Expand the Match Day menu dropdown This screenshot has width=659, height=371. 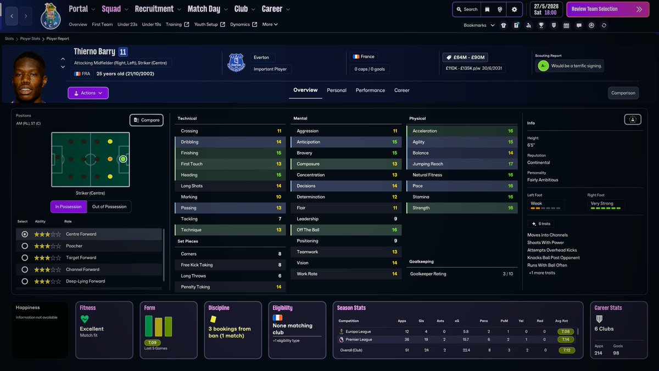[x=208, y=9]
